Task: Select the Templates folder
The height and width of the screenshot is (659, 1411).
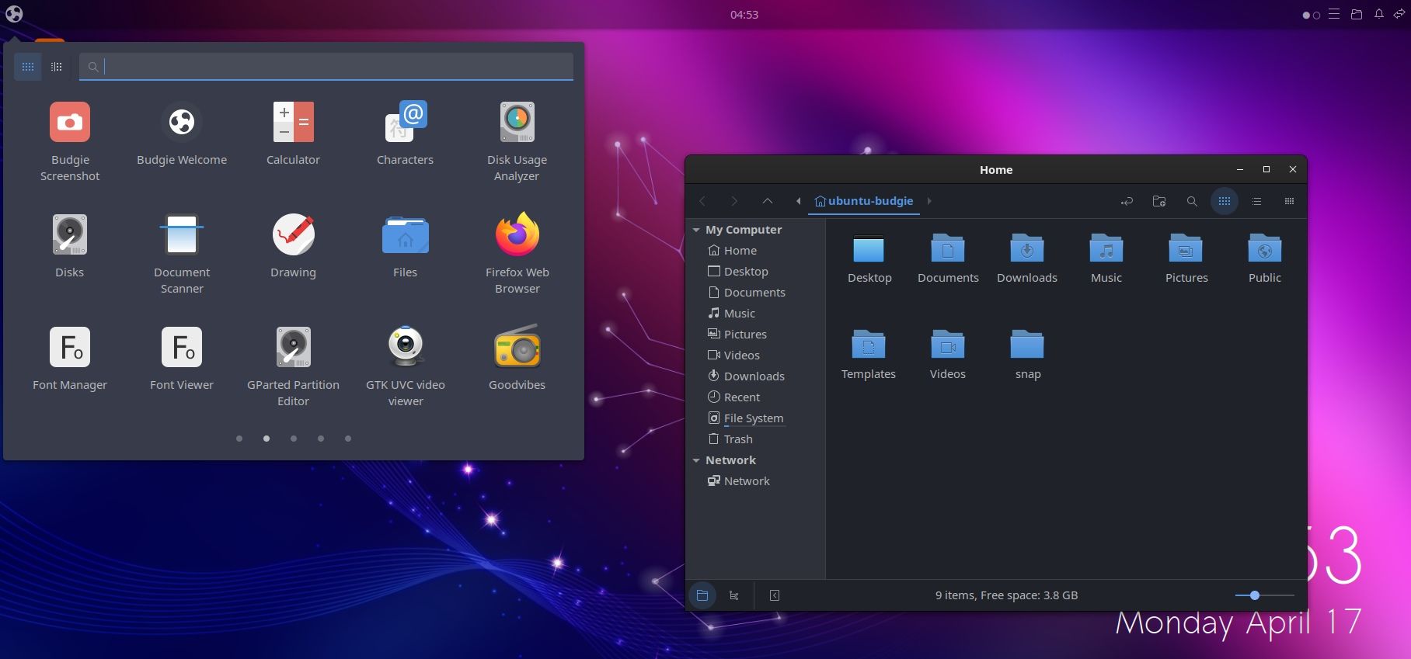Action: [869, 354]
